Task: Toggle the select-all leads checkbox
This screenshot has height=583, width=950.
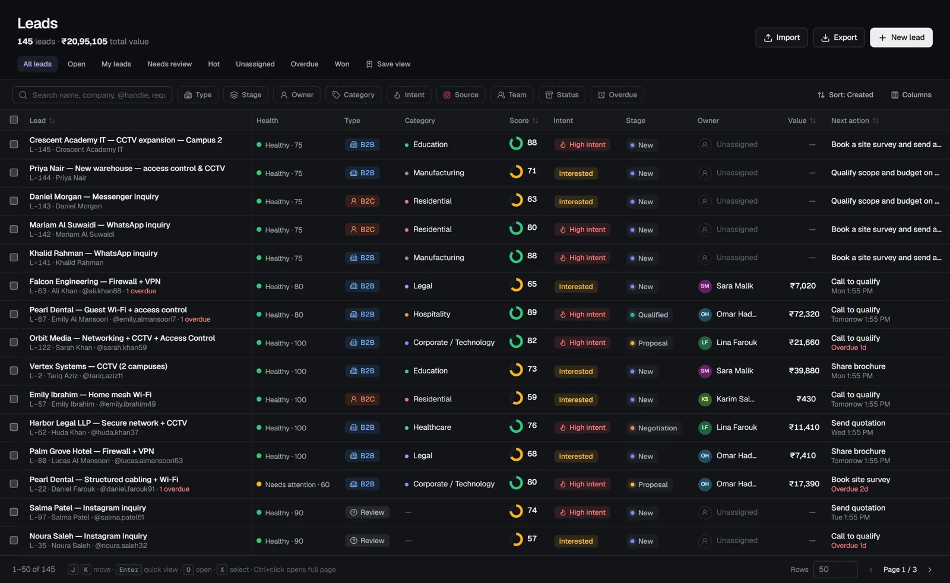Action: (14, 120)
